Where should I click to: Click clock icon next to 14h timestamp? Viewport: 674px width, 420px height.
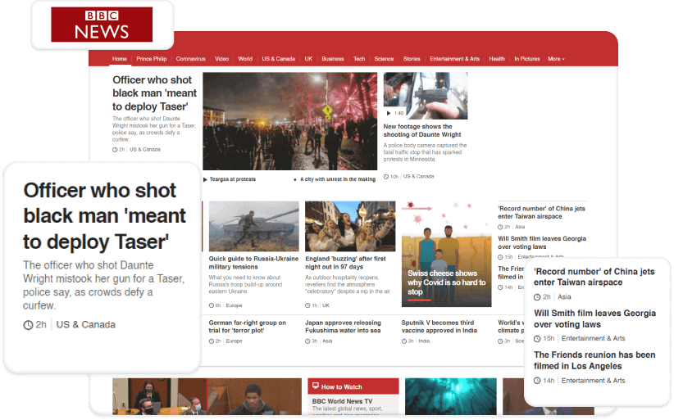(x=537, y=381)
